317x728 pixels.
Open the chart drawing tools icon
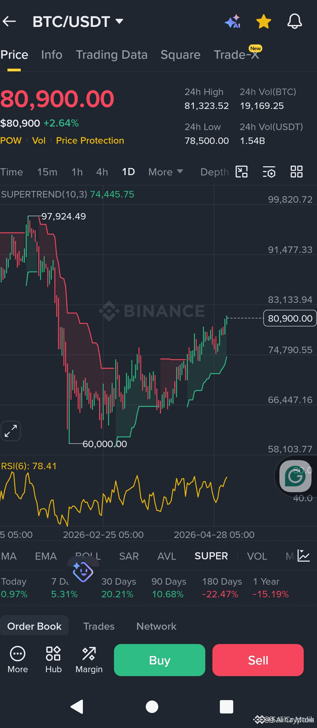pyautogui.click(x=242, y=172)
